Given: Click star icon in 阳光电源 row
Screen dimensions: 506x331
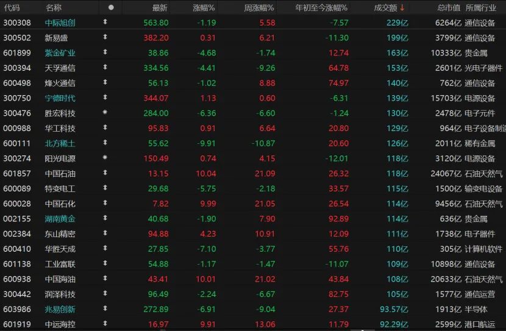Looking at the screenshot, I should click(105, 157).
